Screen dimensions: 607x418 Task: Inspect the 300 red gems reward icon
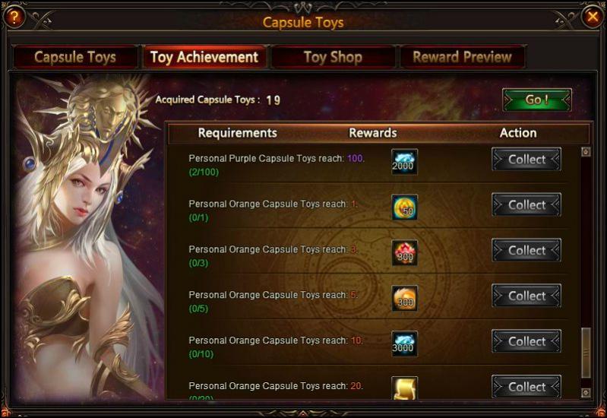404,252
